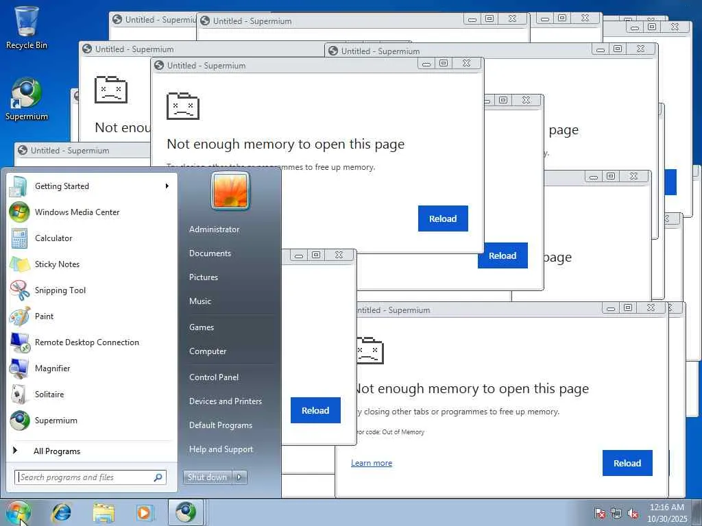Launch Windows Media Center from Start menu

click(92, 212)
